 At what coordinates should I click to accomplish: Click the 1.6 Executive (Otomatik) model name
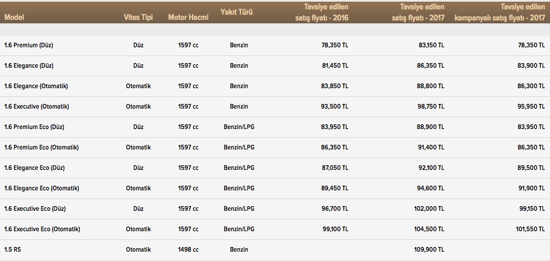(x=37, y=106)
